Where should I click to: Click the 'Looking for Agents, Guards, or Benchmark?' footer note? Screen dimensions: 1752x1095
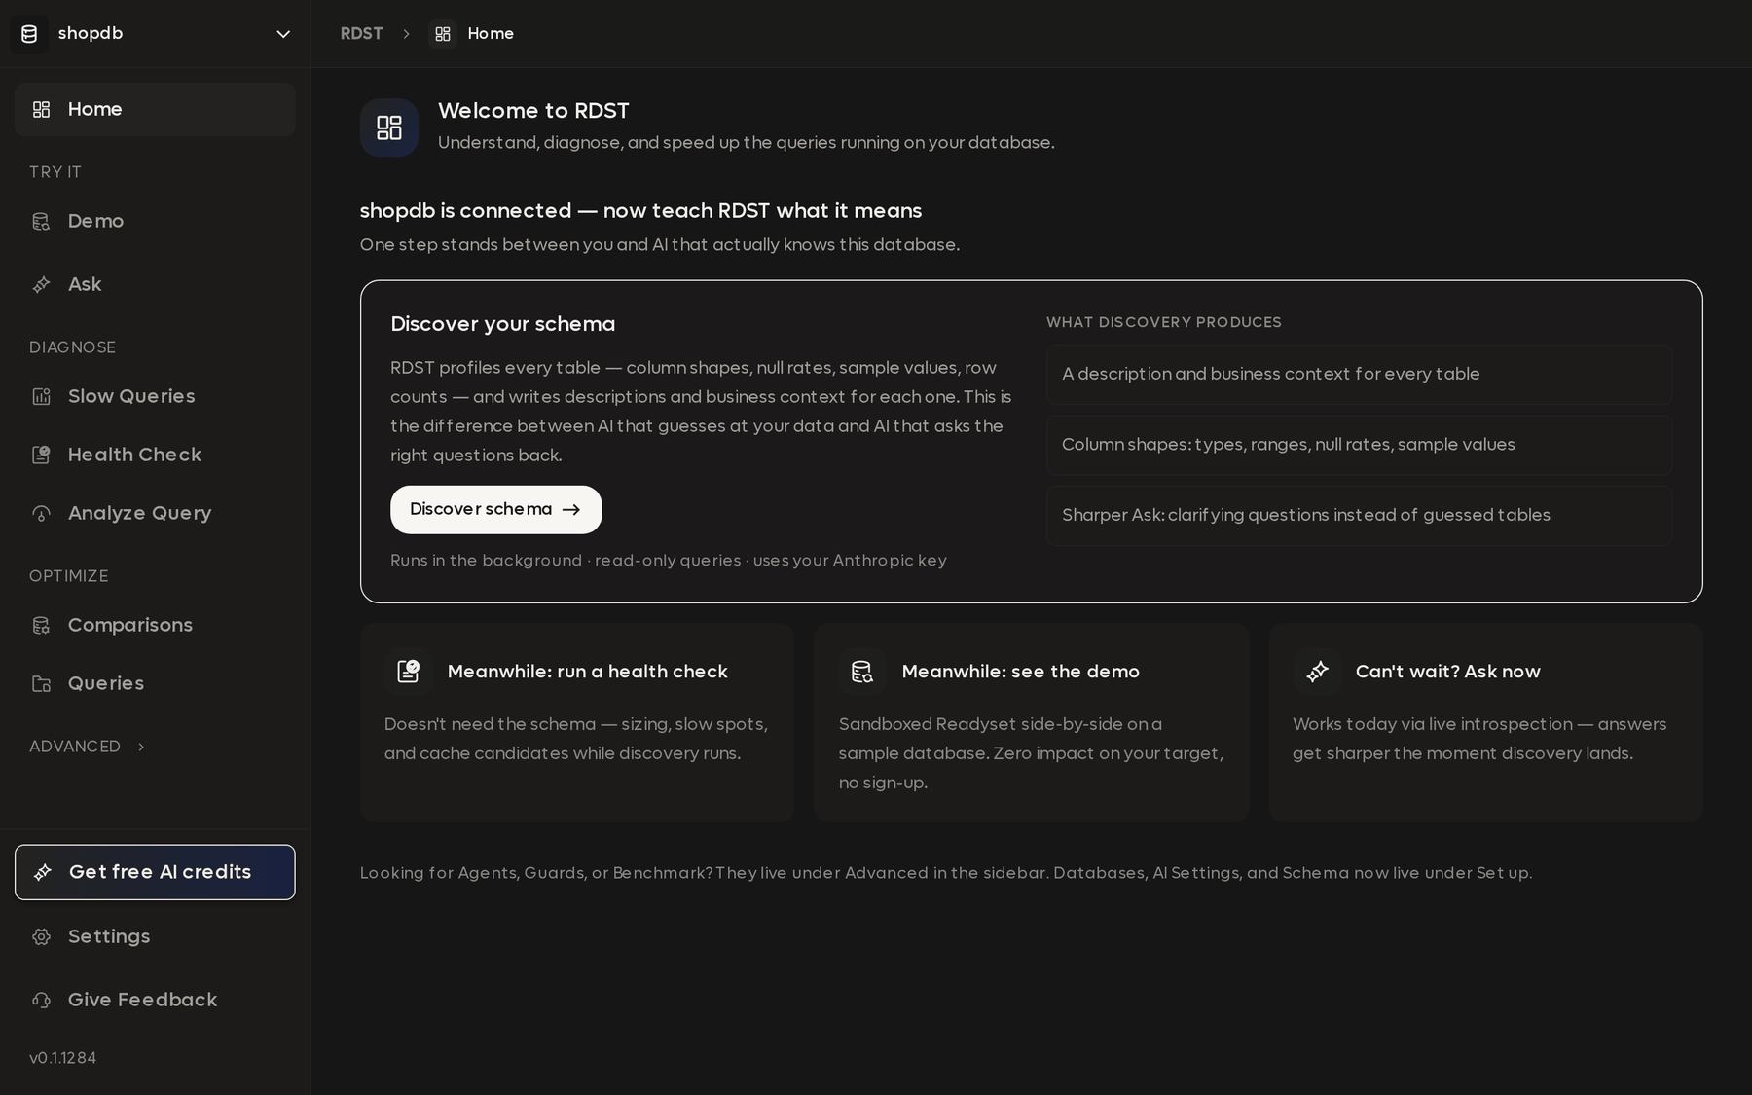coord(945,873)
